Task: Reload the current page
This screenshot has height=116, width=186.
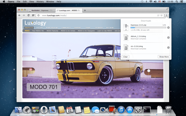Action: tap(28, 15)
